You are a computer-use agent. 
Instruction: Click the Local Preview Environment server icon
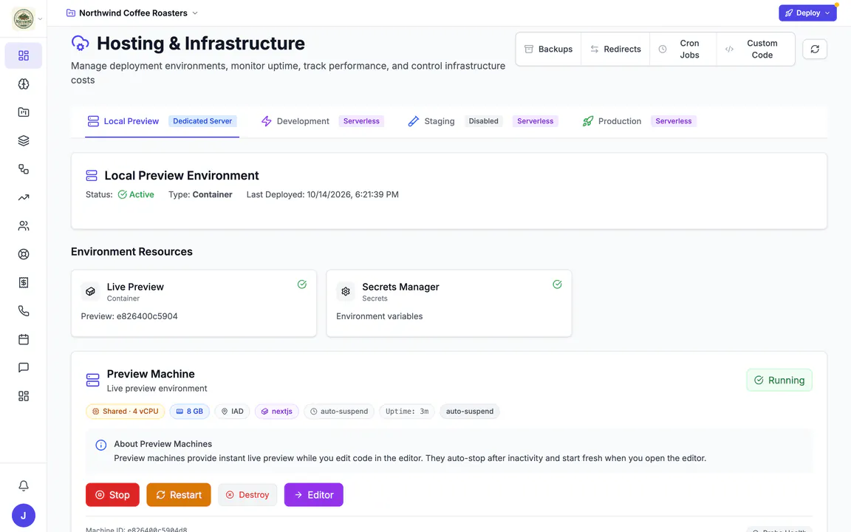pos(92,175)
